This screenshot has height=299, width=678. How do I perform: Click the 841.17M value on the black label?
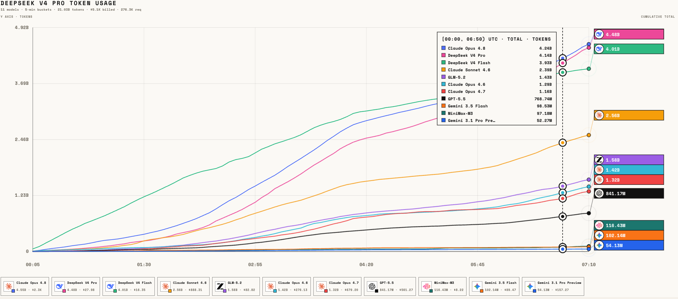coord(615,194)
